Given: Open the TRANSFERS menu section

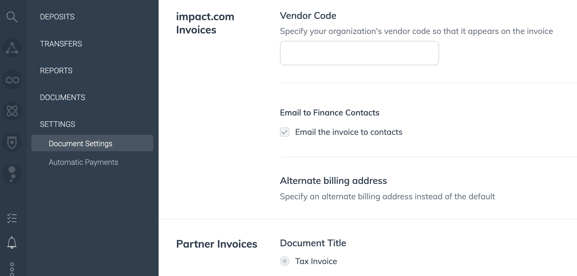Looking at the screenshot, I should (61, 44).
